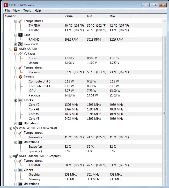This screenshot has width=169, height=188.
Task: Collapse the AMD A8/A10 node
Action: click(11, 49)
